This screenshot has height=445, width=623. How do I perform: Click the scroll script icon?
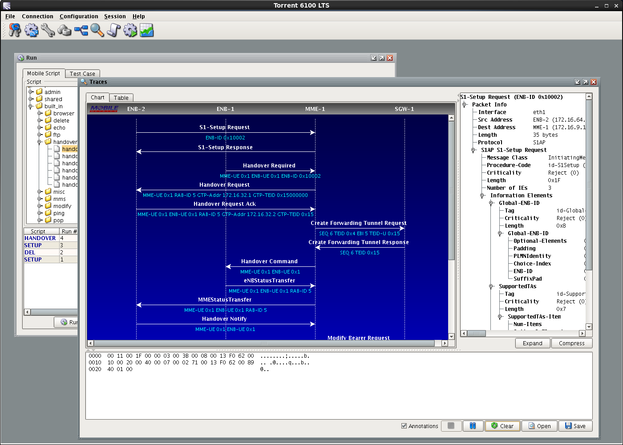pyautogui.click(x=114, y=30)
